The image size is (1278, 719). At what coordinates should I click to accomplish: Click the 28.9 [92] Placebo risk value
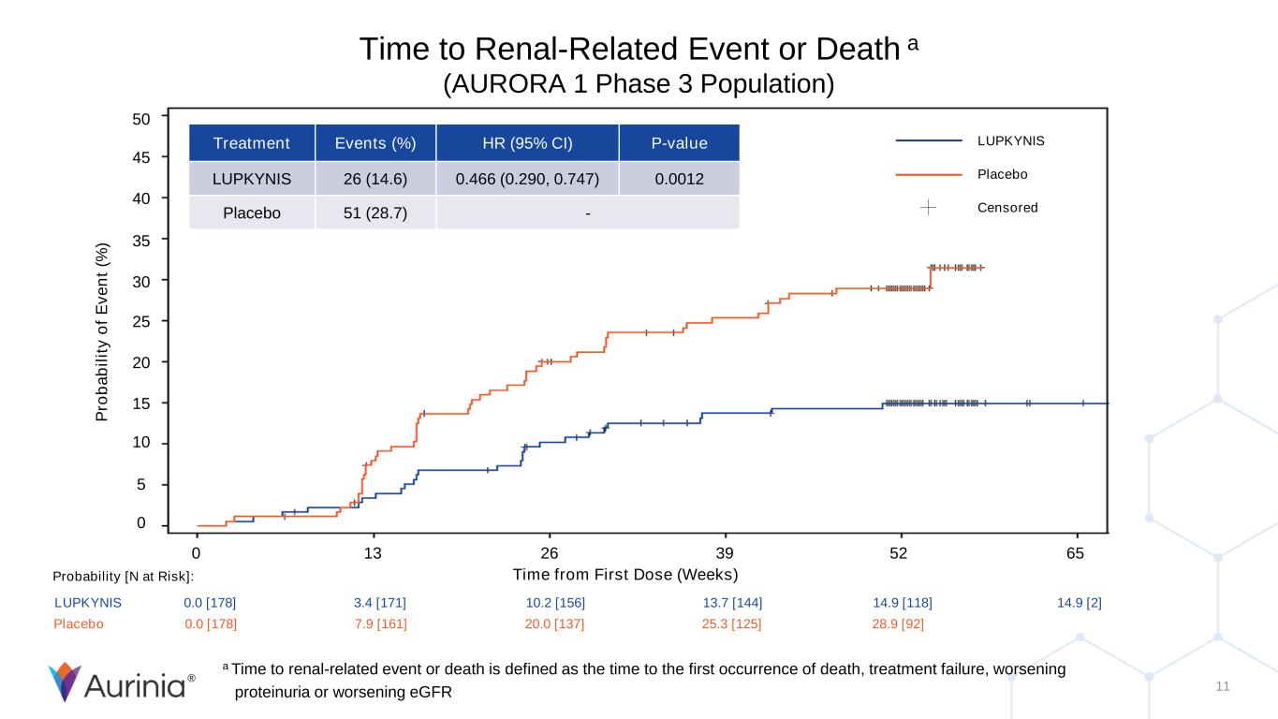coord(897,624)
